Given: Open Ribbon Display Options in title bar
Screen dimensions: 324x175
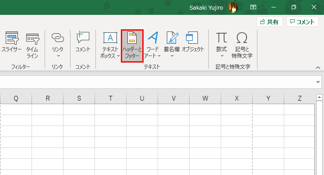Looking at the screenshot, I should pos(253,7).
